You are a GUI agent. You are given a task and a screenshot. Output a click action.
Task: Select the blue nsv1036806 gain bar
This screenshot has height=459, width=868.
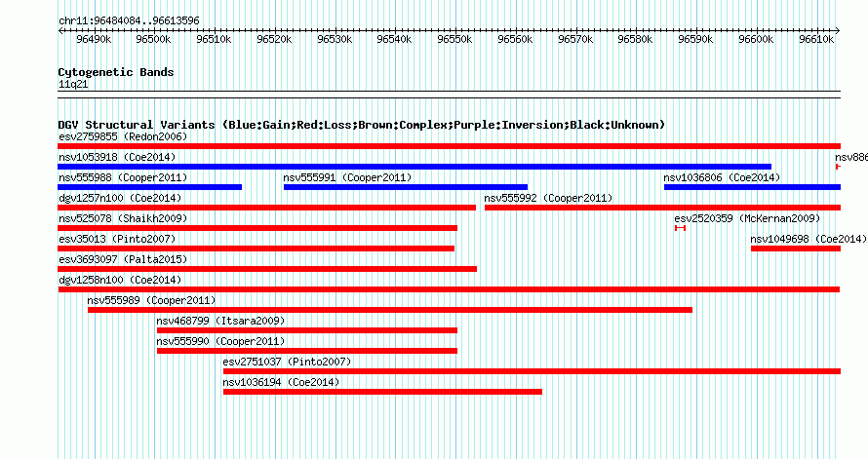(752, 187)
